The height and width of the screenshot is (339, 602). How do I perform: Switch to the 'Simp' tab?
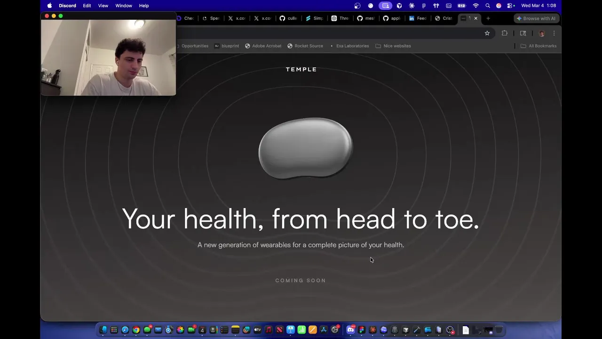(314, 18)
